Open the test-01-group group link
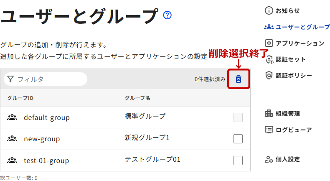This screenshot has width=330, height=181. pyautogui.click(x=46, y=161)
